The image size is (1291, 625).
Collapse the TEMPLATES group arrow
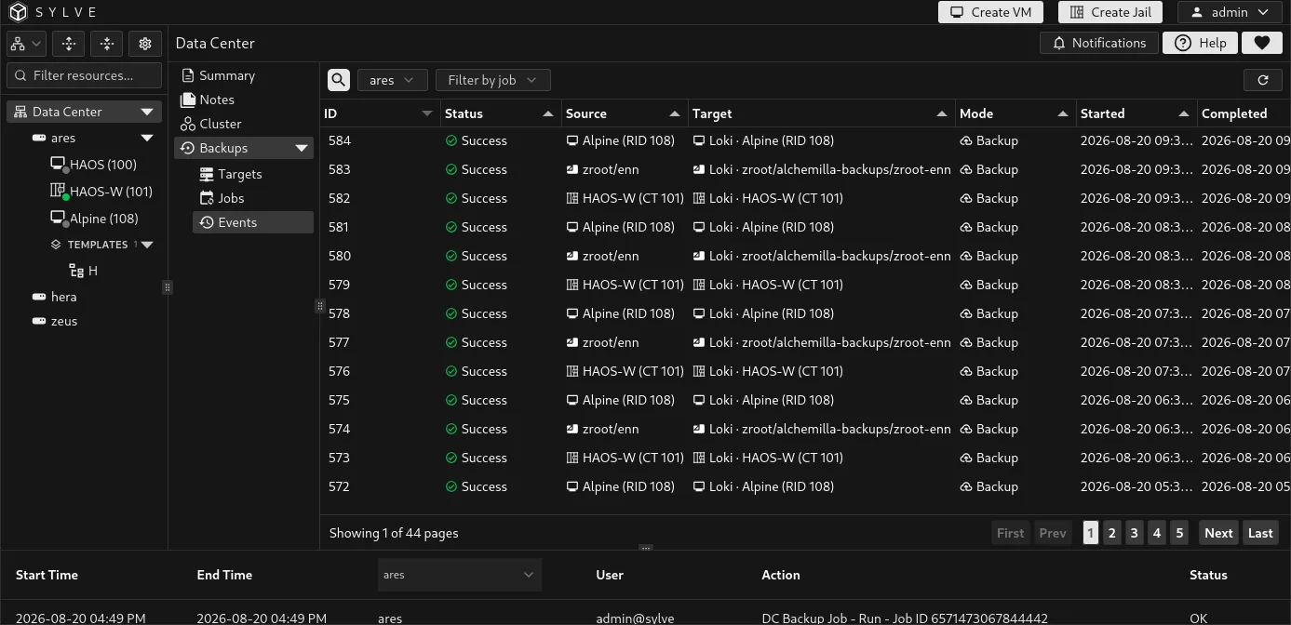point(147,245)
